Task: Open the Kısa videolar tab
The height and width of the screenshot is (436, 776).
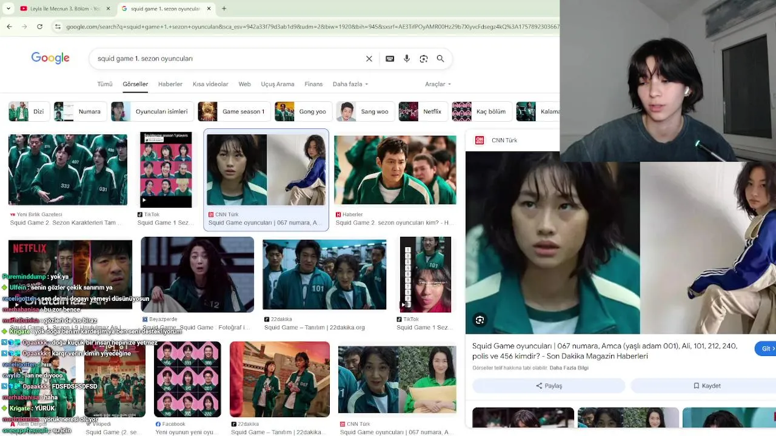Action: (210, 84)
